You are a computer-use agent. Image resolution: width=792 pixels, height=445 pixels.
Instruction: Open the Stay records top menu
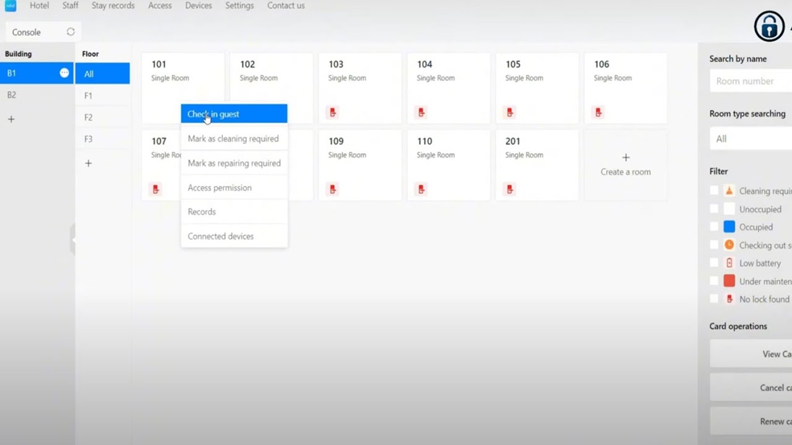tap(113, 6)
